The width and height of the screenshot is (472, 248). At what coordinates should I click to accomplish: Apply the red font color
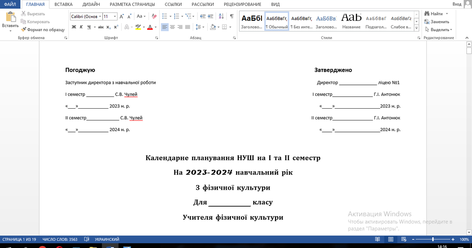150,27
